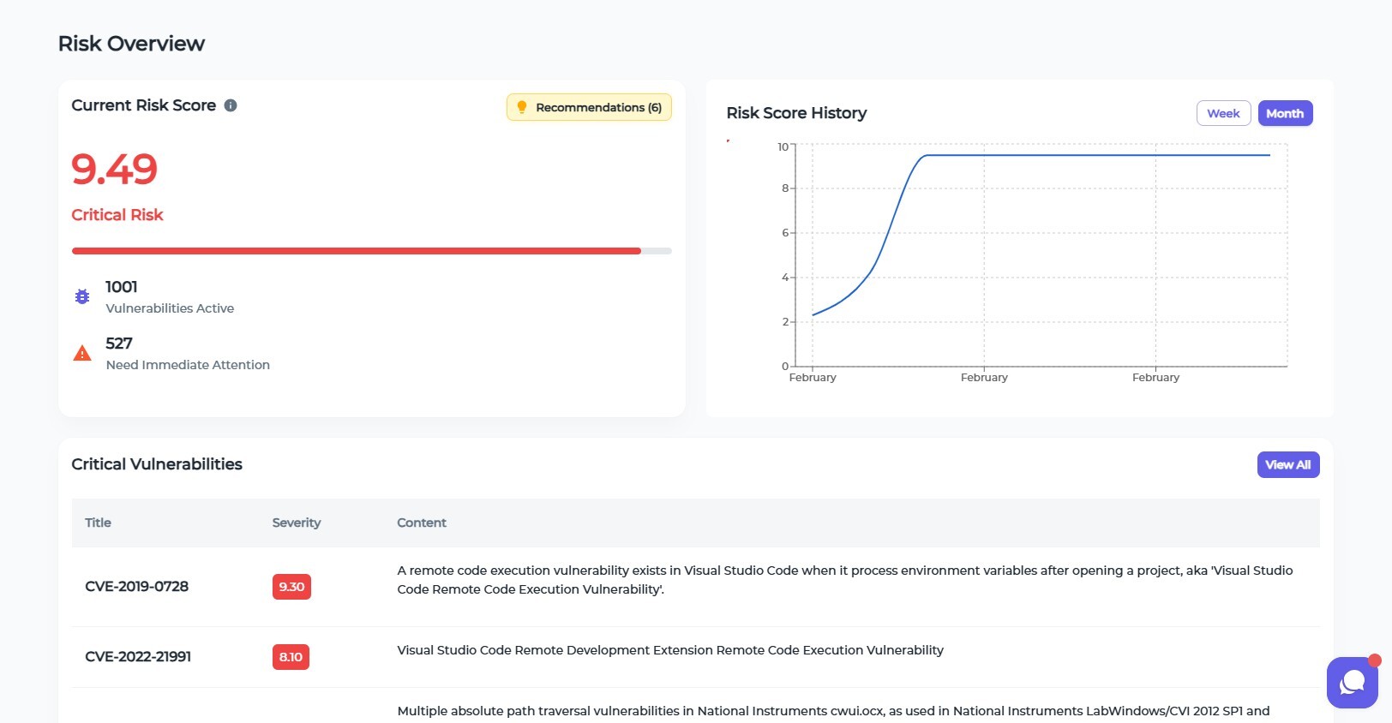Viewport: 1392px width, 723px height.
Task: Switch risk history to Month view
Action: pos(1284,113)
